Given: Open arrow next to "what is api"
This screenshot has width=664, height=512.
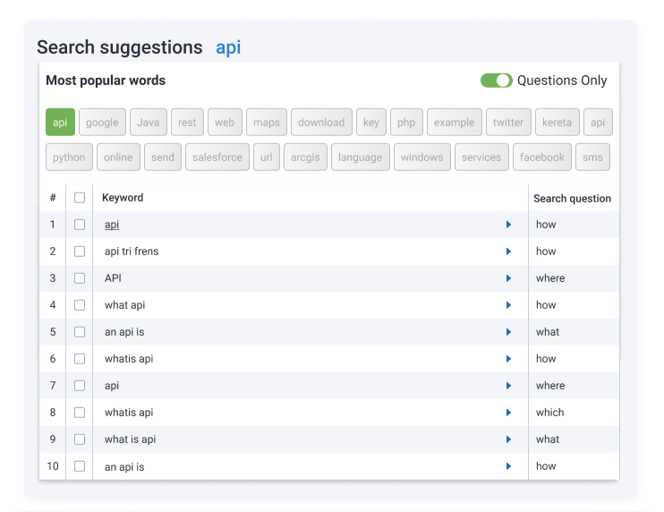Looking at the screenshot, I should click(508, 439).
